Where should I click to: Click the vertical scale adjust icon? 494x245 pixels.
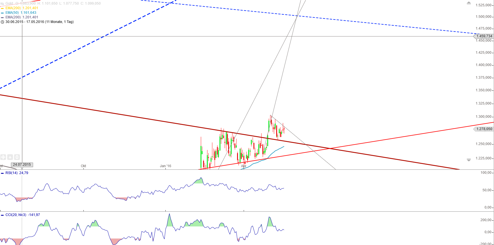17,157
